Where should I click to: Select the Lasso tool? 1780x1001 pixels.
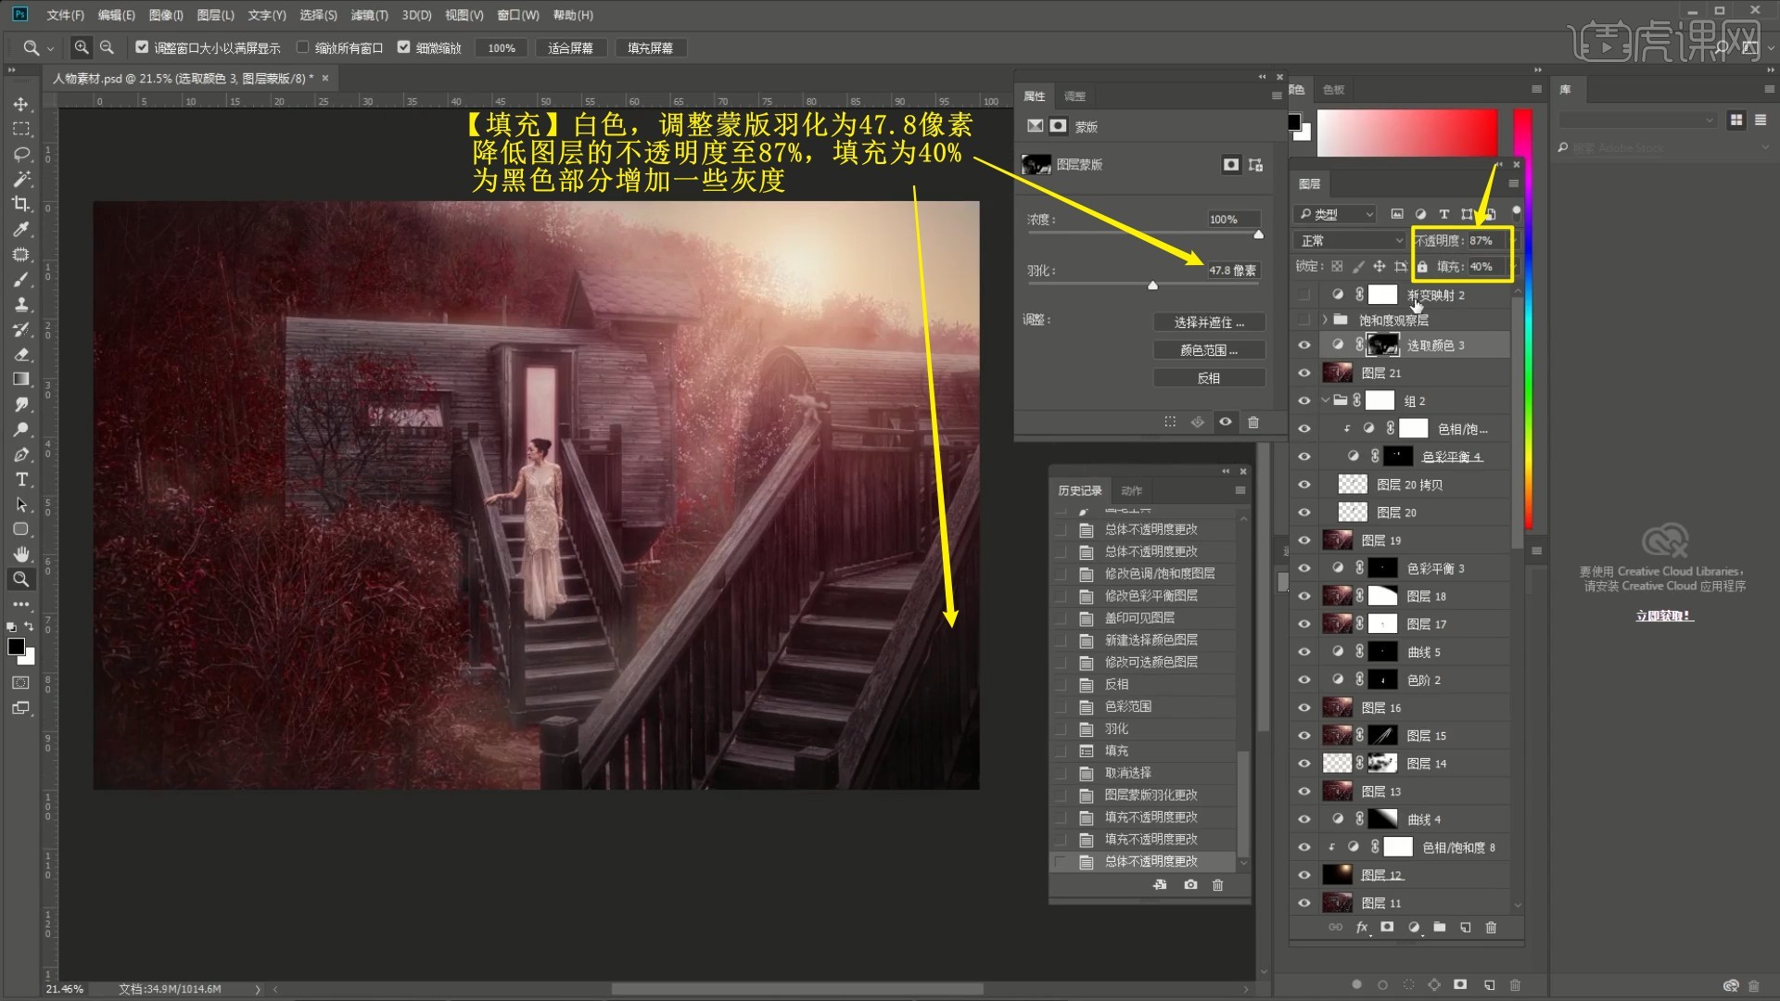tap(21, 154)
